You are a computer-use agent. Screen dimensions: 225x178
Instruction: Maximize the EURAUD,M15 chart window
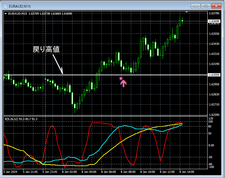coord(206,6)
